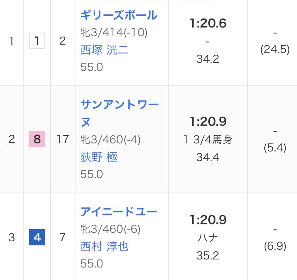Click the pink frame number 8 badge
Image resolution: width=297 pixels, height=280 pixels.
click(x=37, y=139)
